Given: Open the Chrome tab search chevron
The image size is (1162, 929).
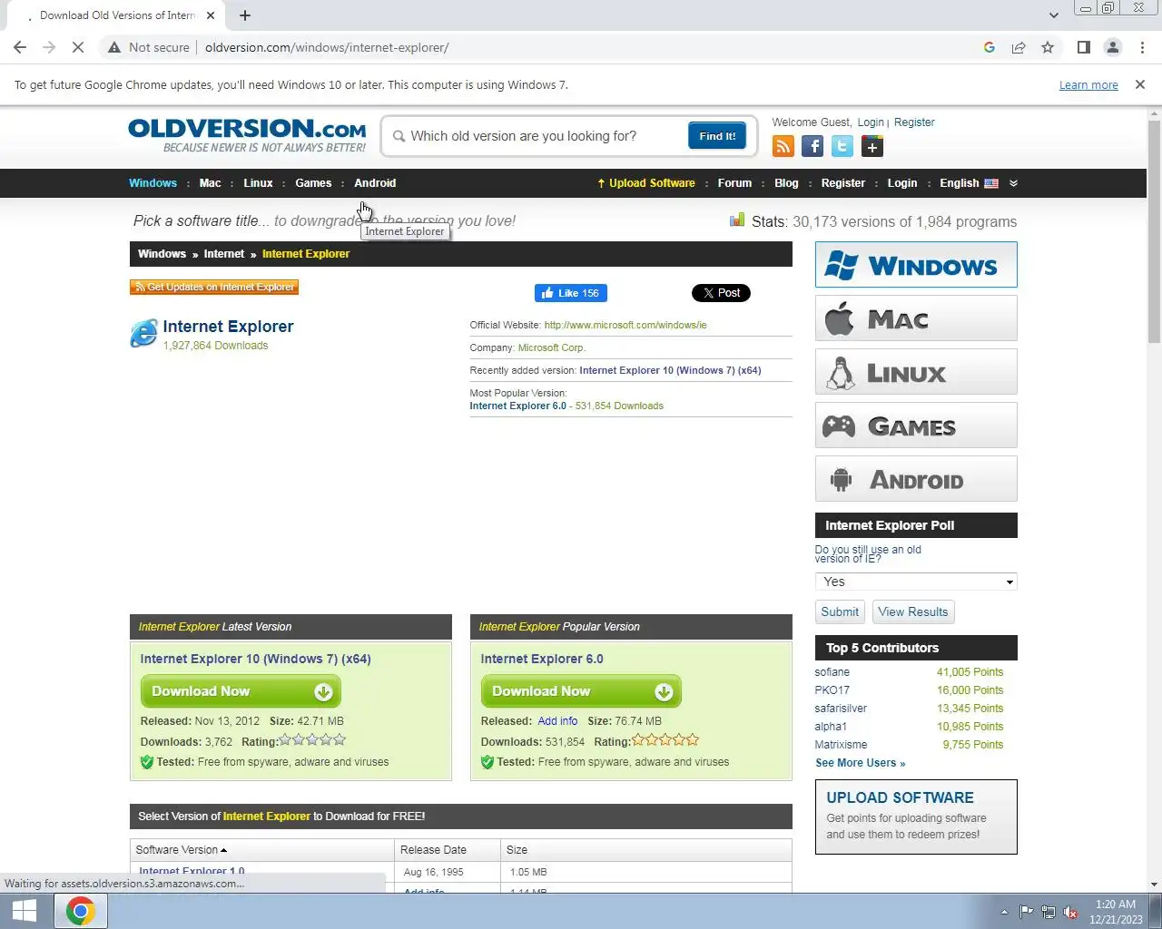Looking at the screenshot, I should [x=1053, y=15].
